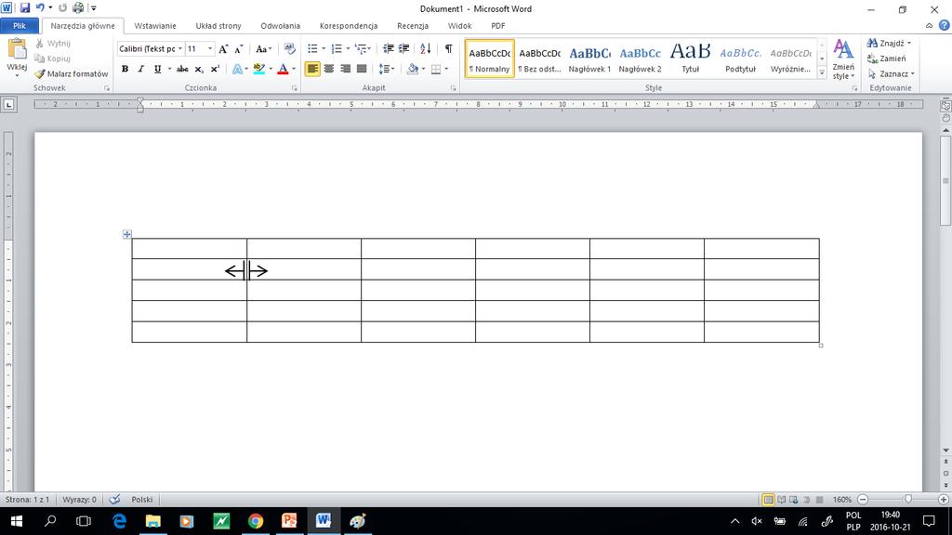Image resolution: width=952 pixels, height=535 pixels.
Task: Click Znajdź find button
Action: click(890, 43)
